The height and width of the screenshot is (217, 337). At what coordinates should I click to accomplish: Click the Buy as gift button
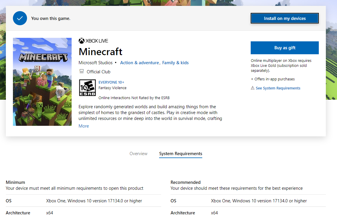click(x=284, y=48)
